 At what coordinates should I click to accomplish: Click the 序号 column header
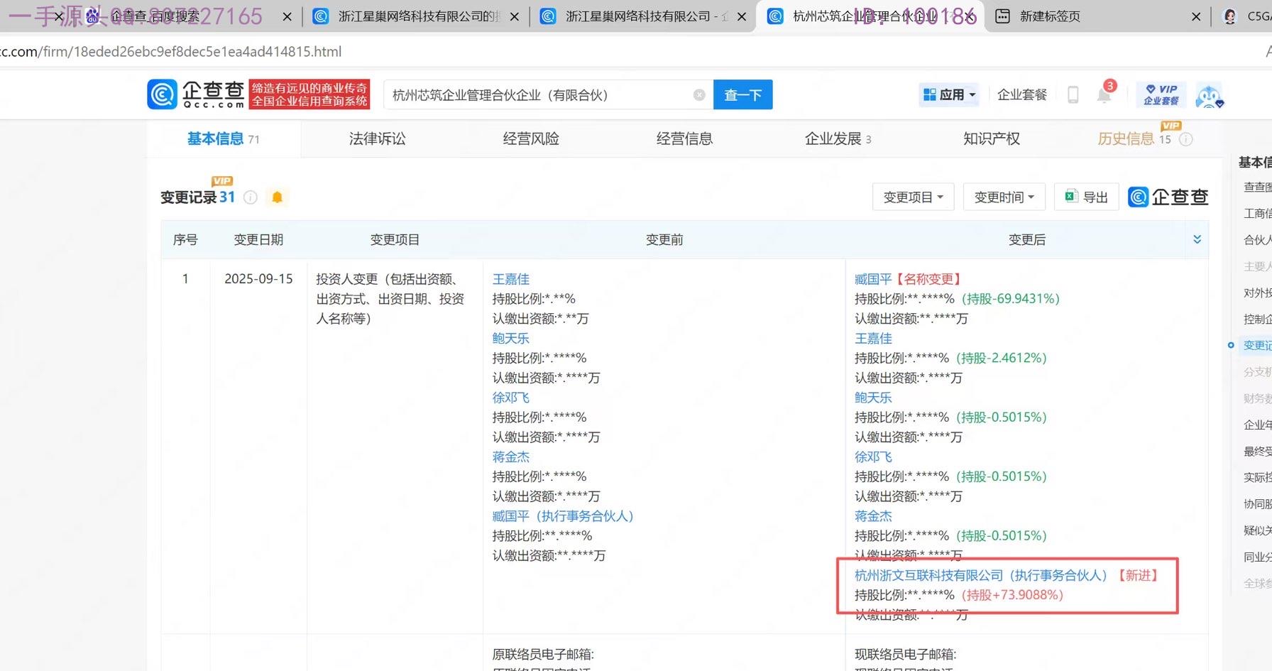coord(185,239)
